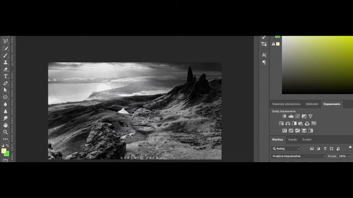Switch to the Warstwy tab
The width and height of the screenshot is (353, 198).
pos(277,139)
